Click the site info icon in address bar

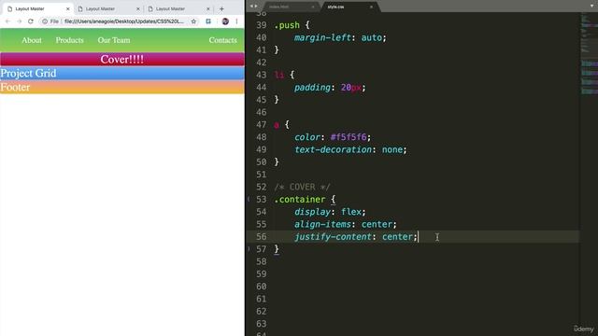[x=45, y=21]
